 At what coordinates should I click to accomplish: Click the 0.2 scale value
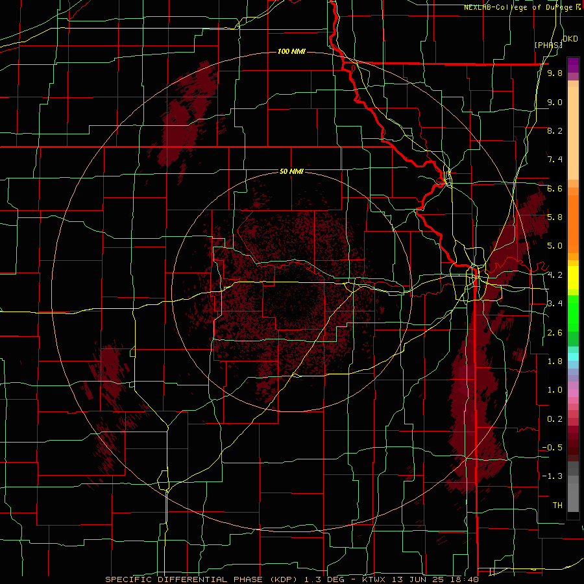coord(555,419)
